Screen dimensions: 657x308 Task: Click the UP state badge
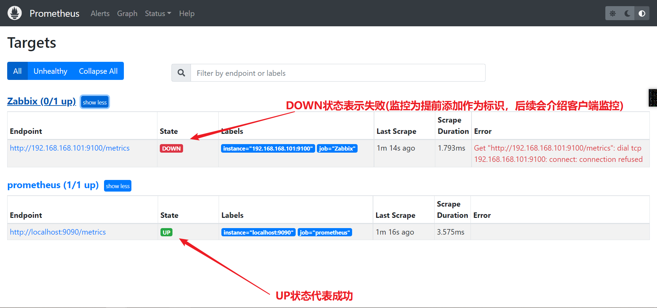click(166, 232)
